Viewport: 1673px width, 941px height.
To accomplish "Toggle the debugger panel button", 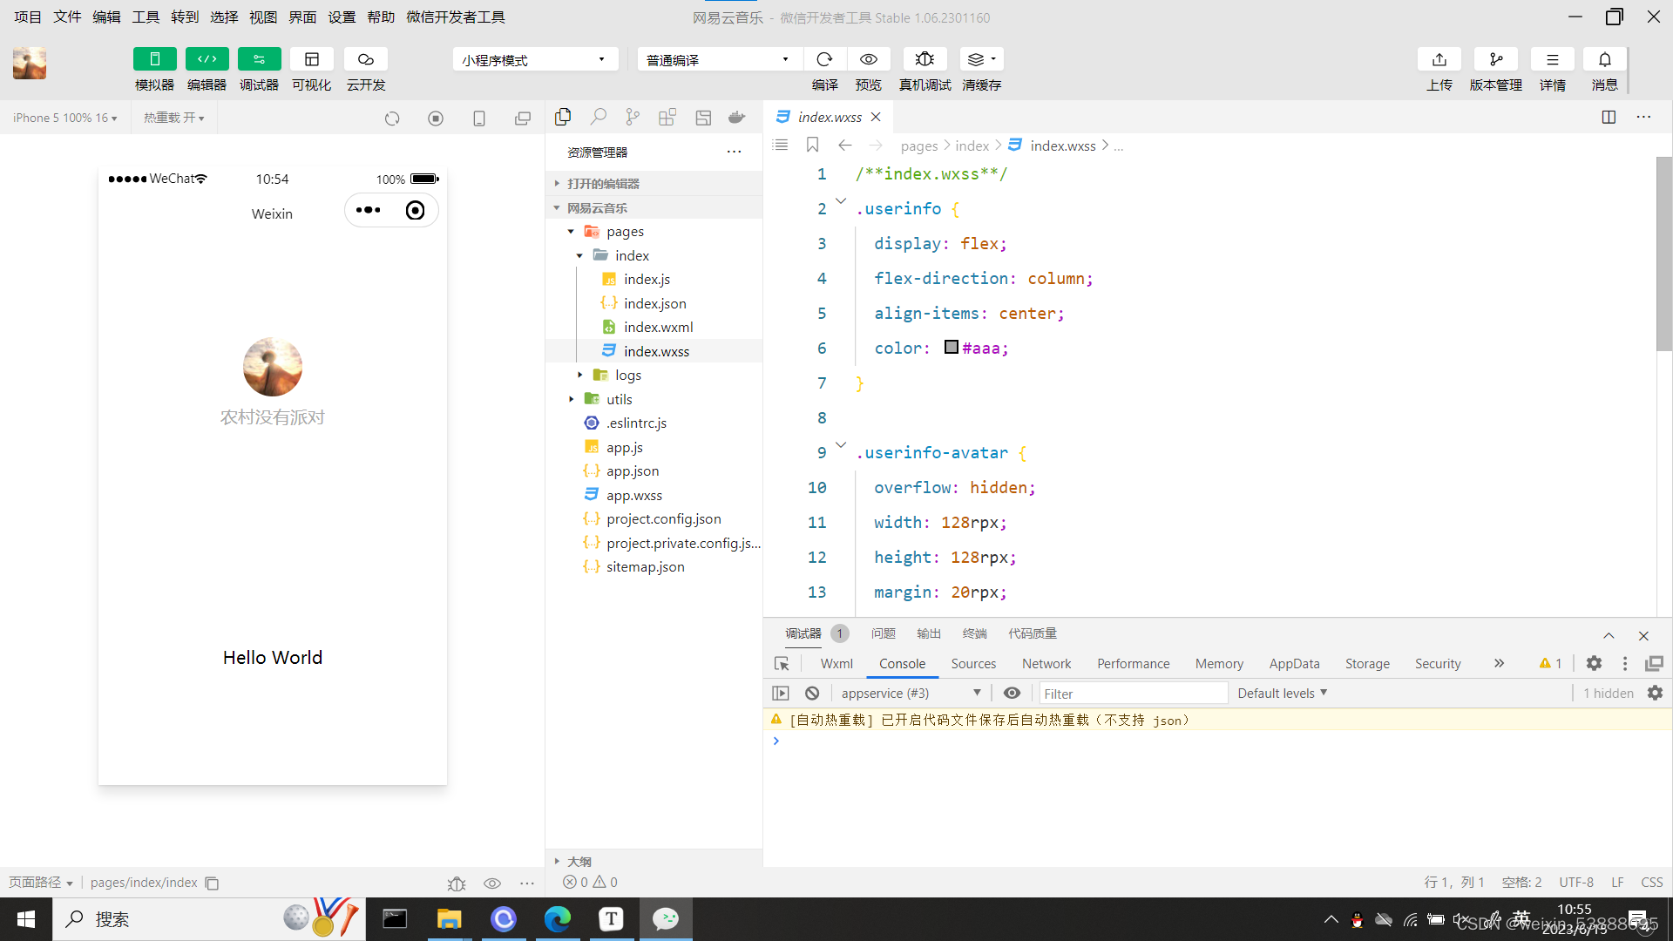I will (259, 59).
